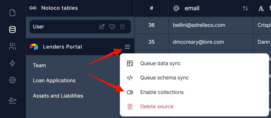Click the database icon in sidebar
This screenshot has width=271, height=118.
tap(12, 30)
